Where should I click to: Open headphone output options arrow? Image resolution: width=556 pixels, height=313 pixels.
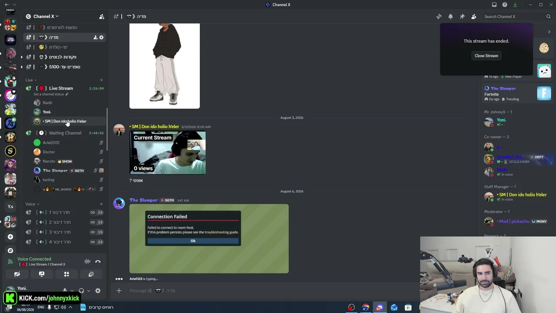[89, 291]
